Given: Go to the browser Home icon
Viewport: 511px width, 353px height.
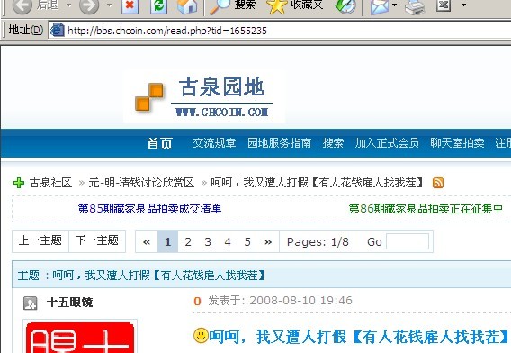Looking at the screenshot, I should pyautogui.click(x=187, y=6).
